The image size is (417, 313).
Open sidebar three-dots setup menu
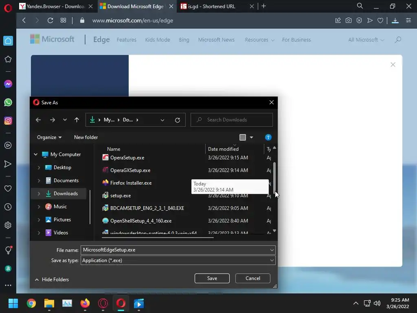[x=8, y=285]
